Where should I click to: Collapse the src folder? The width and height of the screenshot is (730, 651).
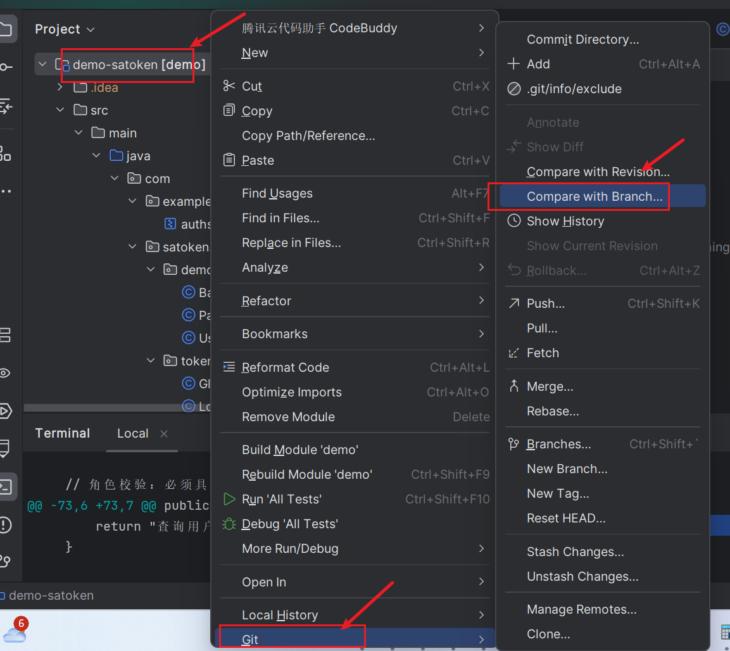[x=60, y=110]
